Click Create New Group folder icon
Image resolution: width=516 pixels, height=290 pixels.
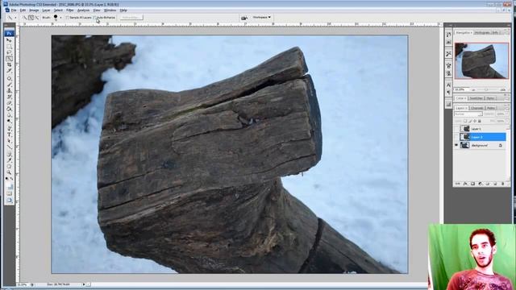point(487,184)
